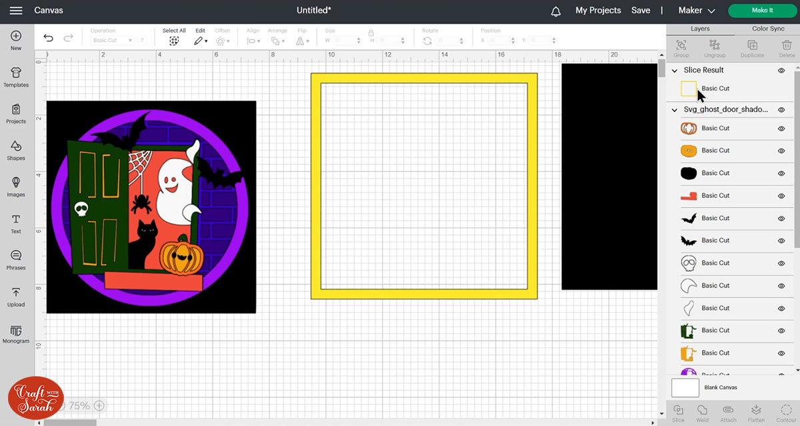The height and width of the screenshot is (426, 800).
Task: Click the Canvas title label
Action: click(x=48, y=11)
